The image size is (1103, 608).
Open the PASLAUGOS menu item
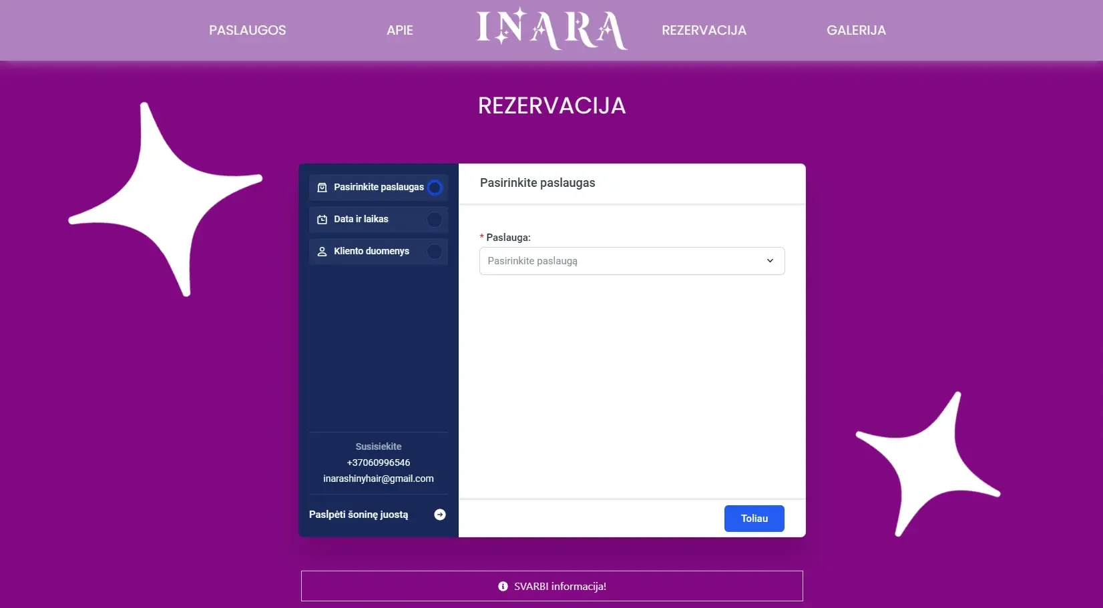pyautogui.click(x=247, y=30)
